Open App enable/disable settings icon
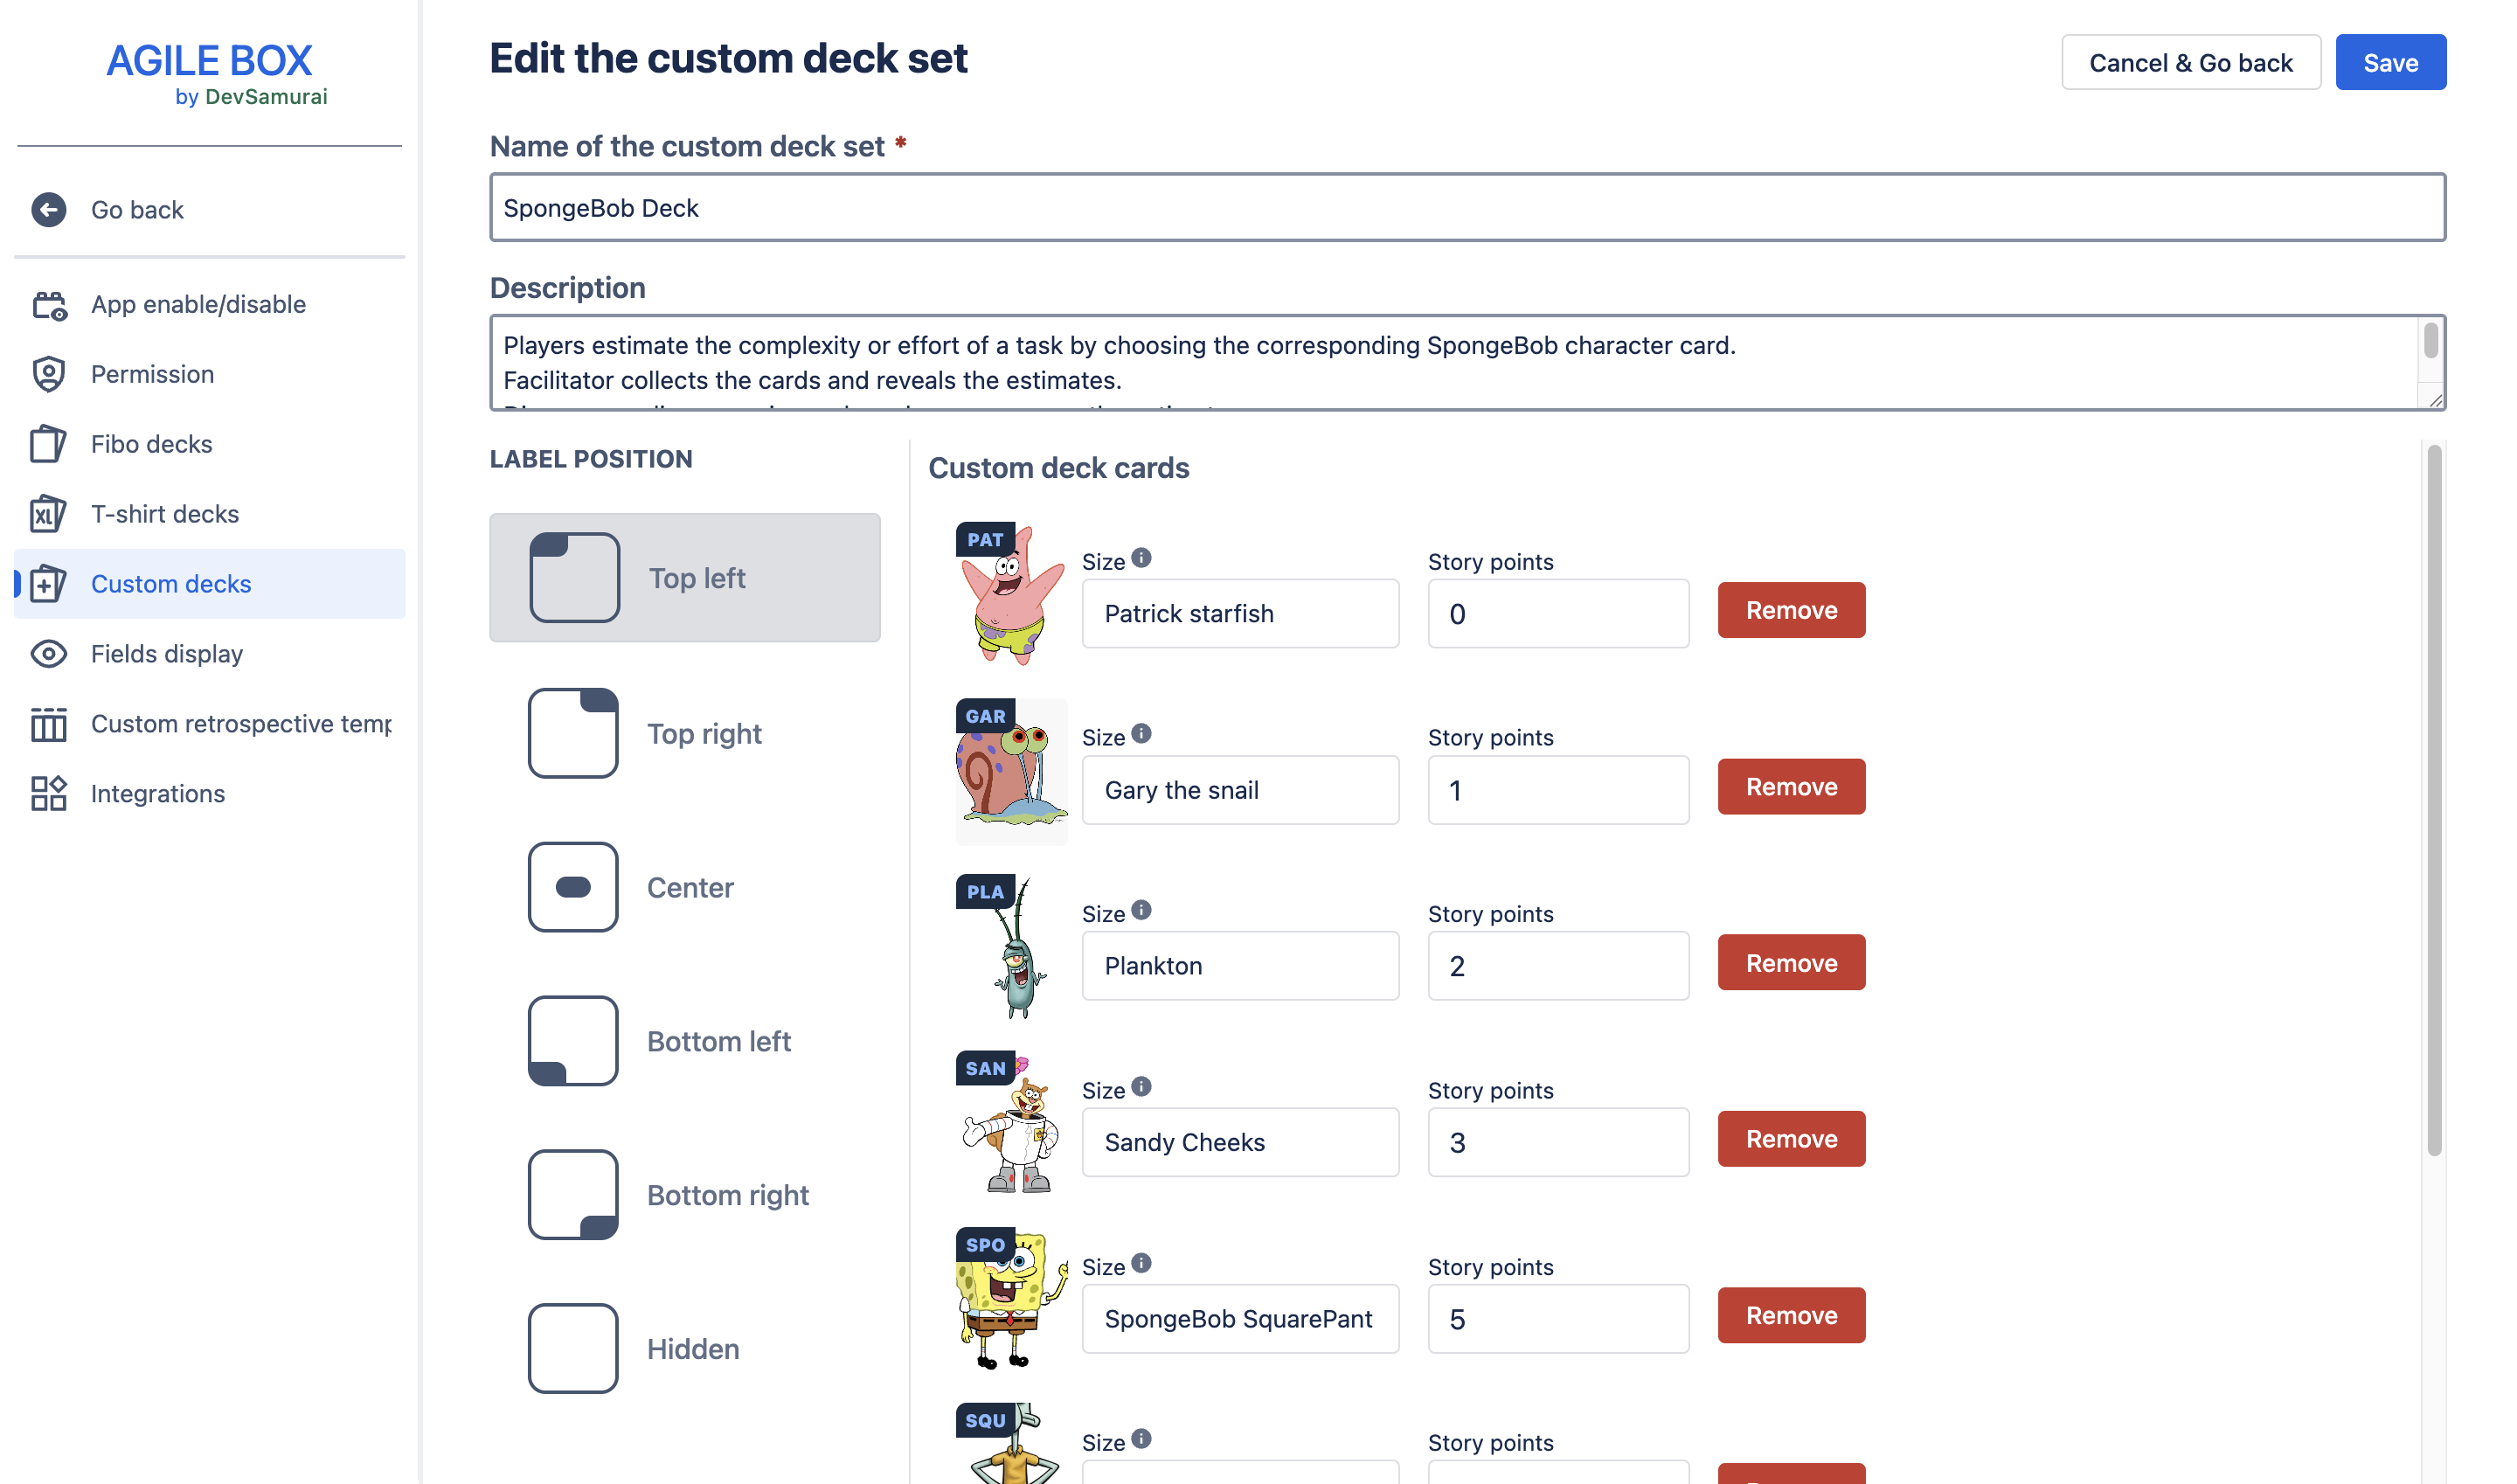 click(48, 304)
